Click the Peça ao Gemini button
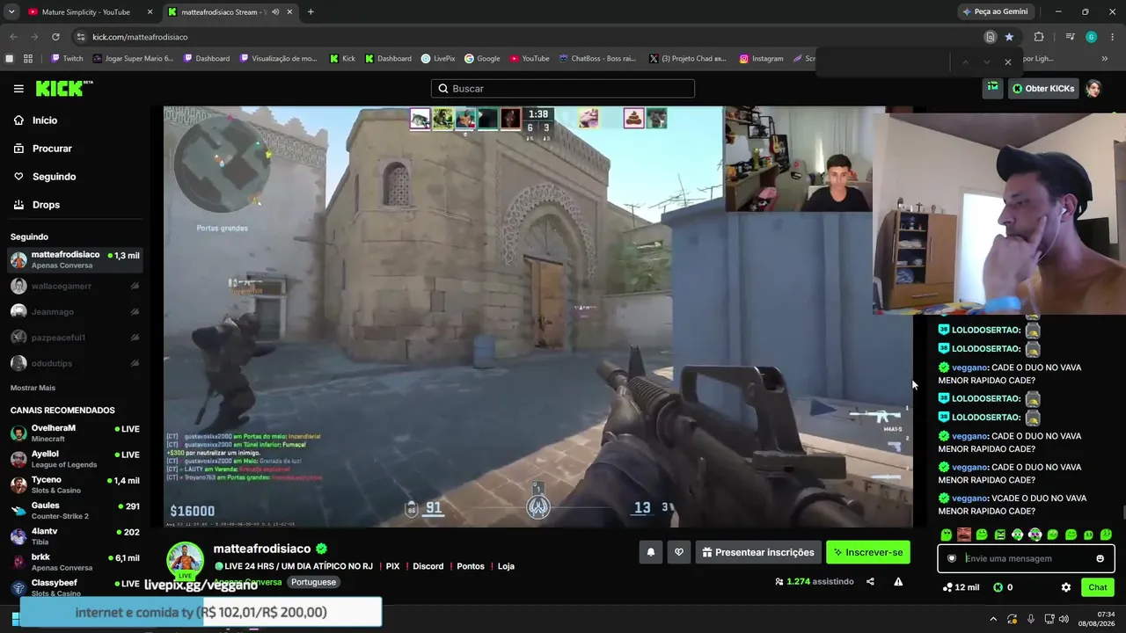This screenshot has height=633, width=1126. coord(995,12)
